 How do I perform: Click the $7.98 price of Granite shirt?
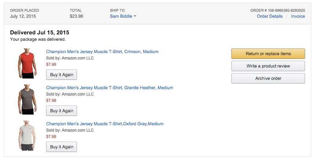tap(51, 100)
